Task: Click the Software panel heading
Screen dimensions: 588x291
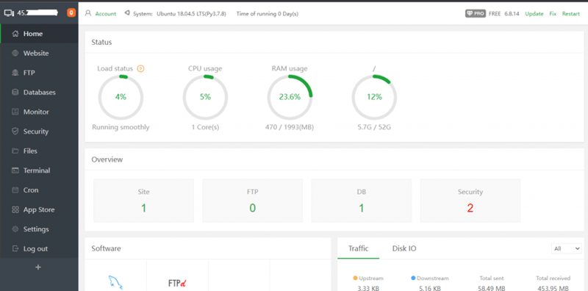Action: click(106, 248)
